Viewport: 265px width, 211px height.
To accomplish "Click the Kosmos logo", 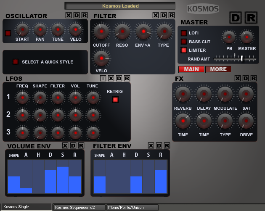I will 203,8.
